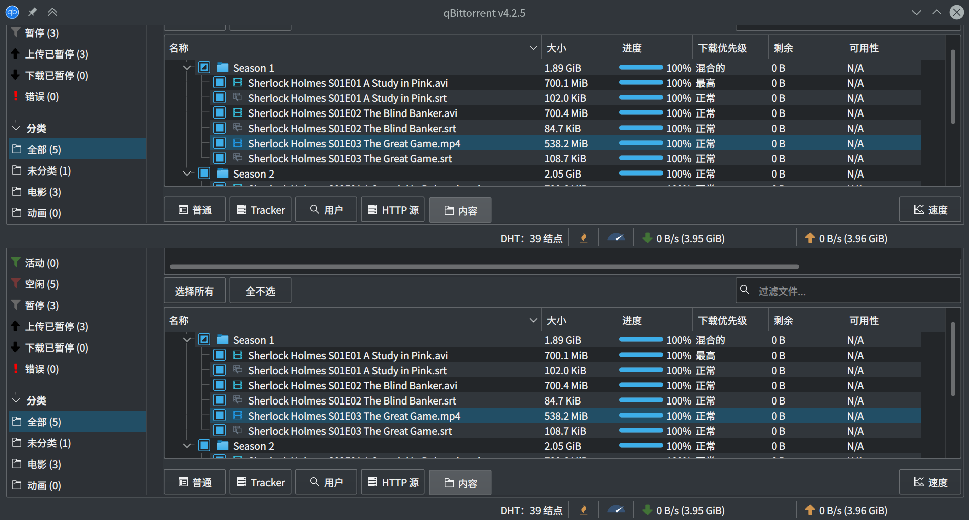This screenshot has width=969, height=520.
Task: Open the 速度 tab in the lower pane
Action: (x=930, y=482)
